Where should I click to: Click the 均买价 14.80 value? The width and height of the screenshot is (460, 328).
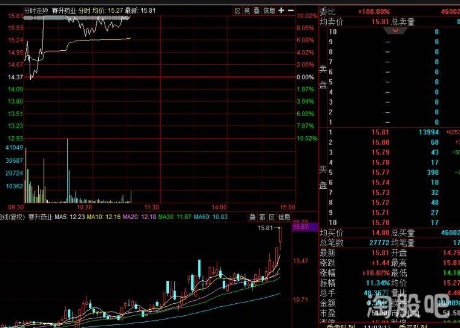point(380,233)
